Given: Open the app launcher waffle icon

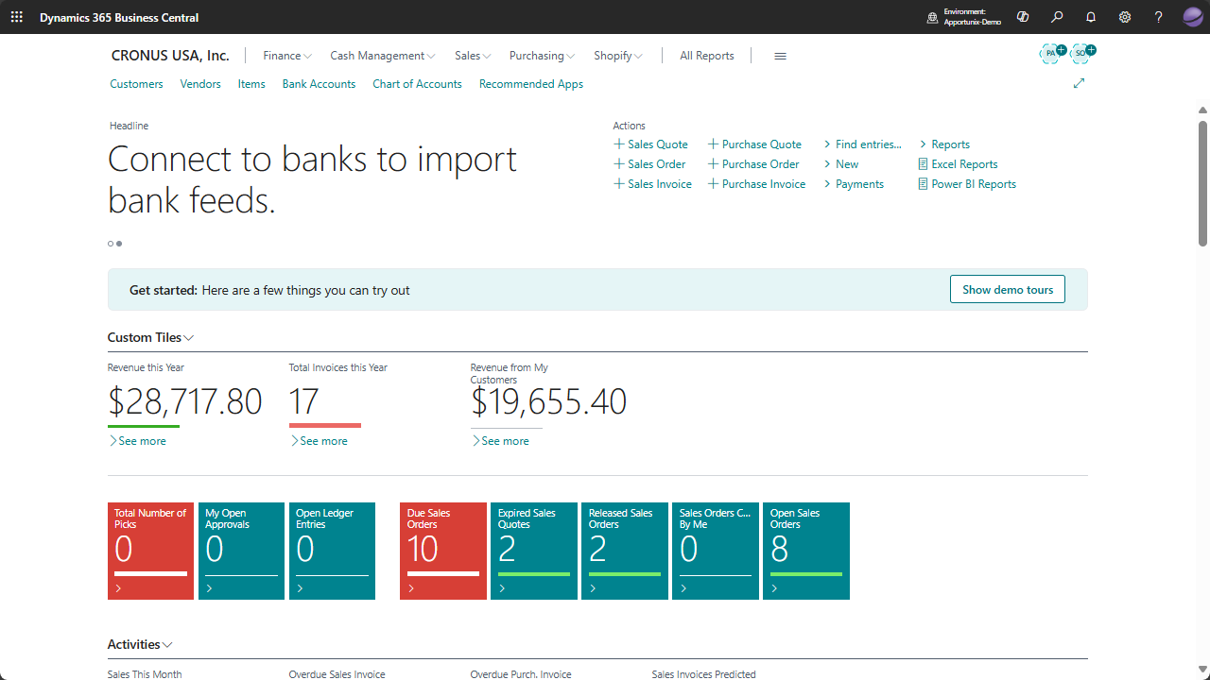Looking at the screenshot, I should click(x=16, y=17).
